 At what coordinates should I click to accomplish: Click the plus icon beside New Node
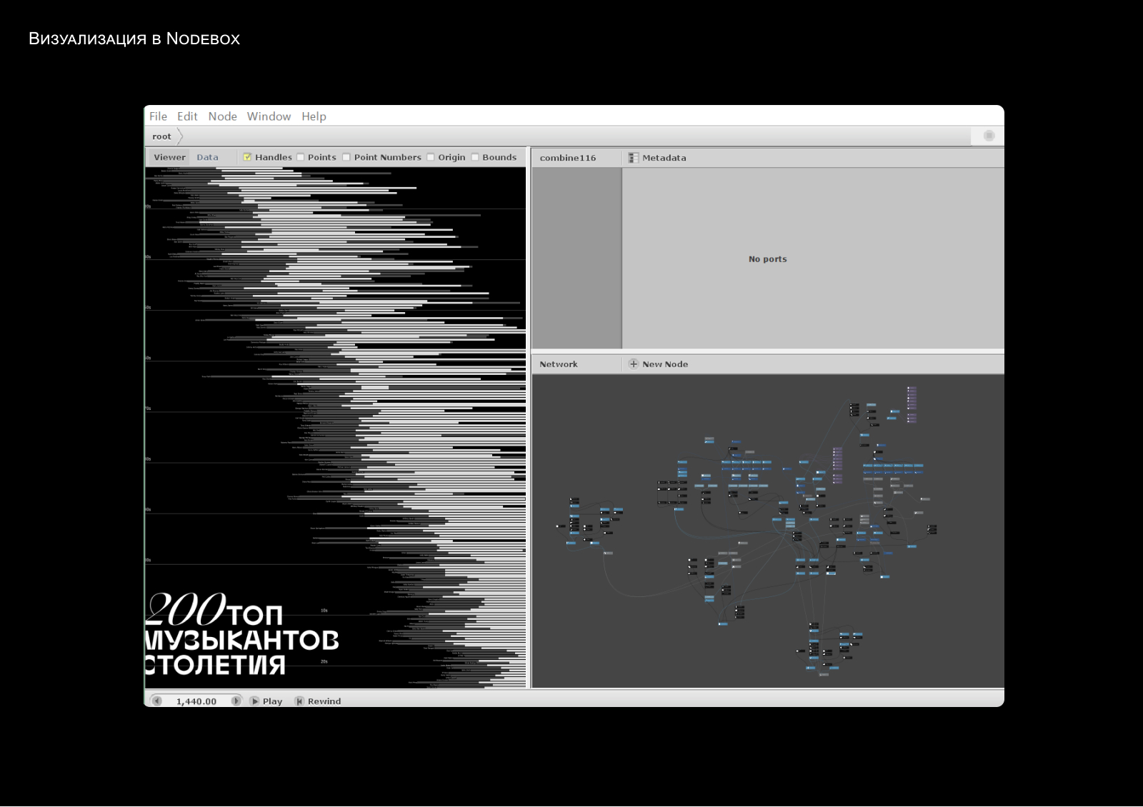[633, 364]
